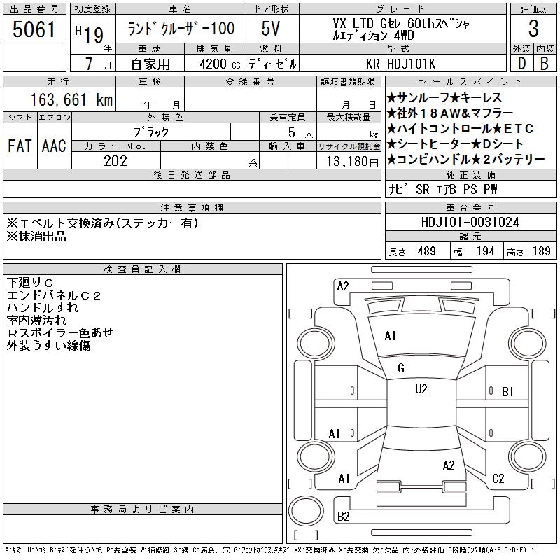This screenshot has width=560, height=560.
Task: Click the genuine equipment line ナビ SR エアB PS PW
Action: click(442, 189)
